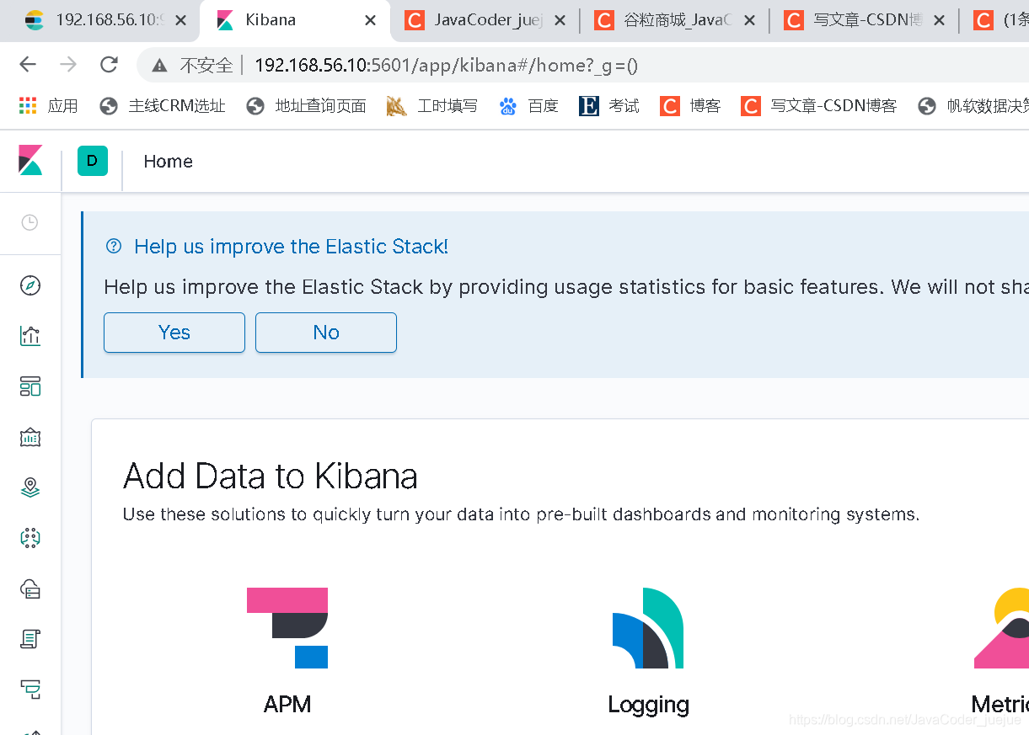
Task: Close the JavaCoder_juej browser tab
Action: tap(560, 20)
